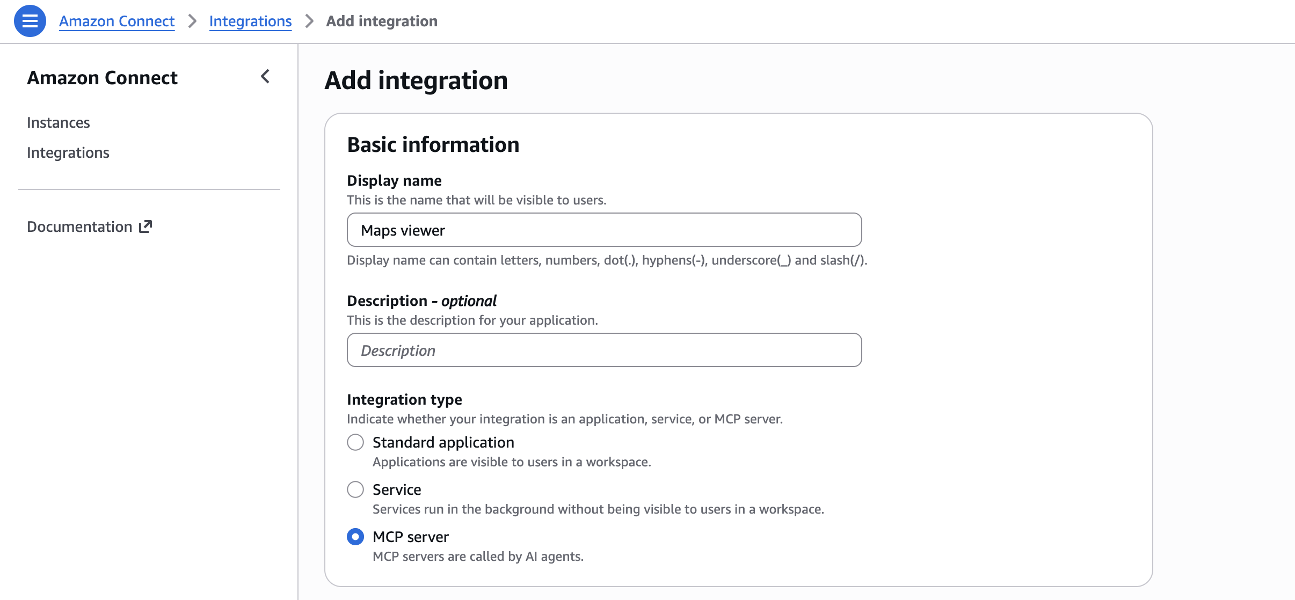Open the hamburger navigation menu

pyautogui.click(x=31, y=21)
